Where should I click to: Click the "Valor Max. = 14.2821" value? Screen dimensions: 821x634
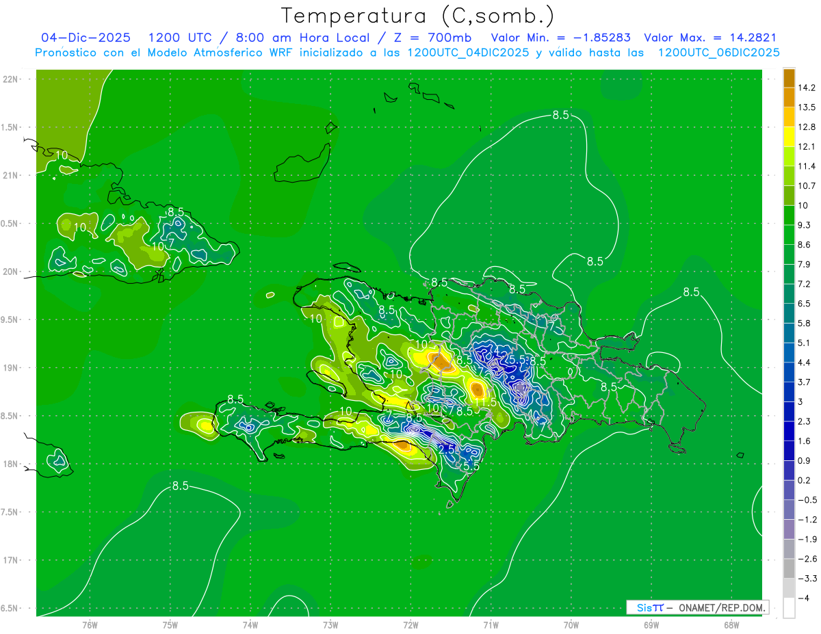pos(710,38)
